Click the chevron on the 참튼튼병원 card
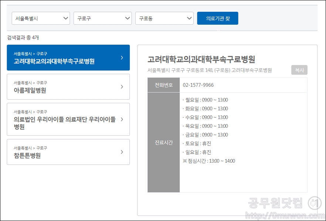326x221 pixels. coord(122,152)
